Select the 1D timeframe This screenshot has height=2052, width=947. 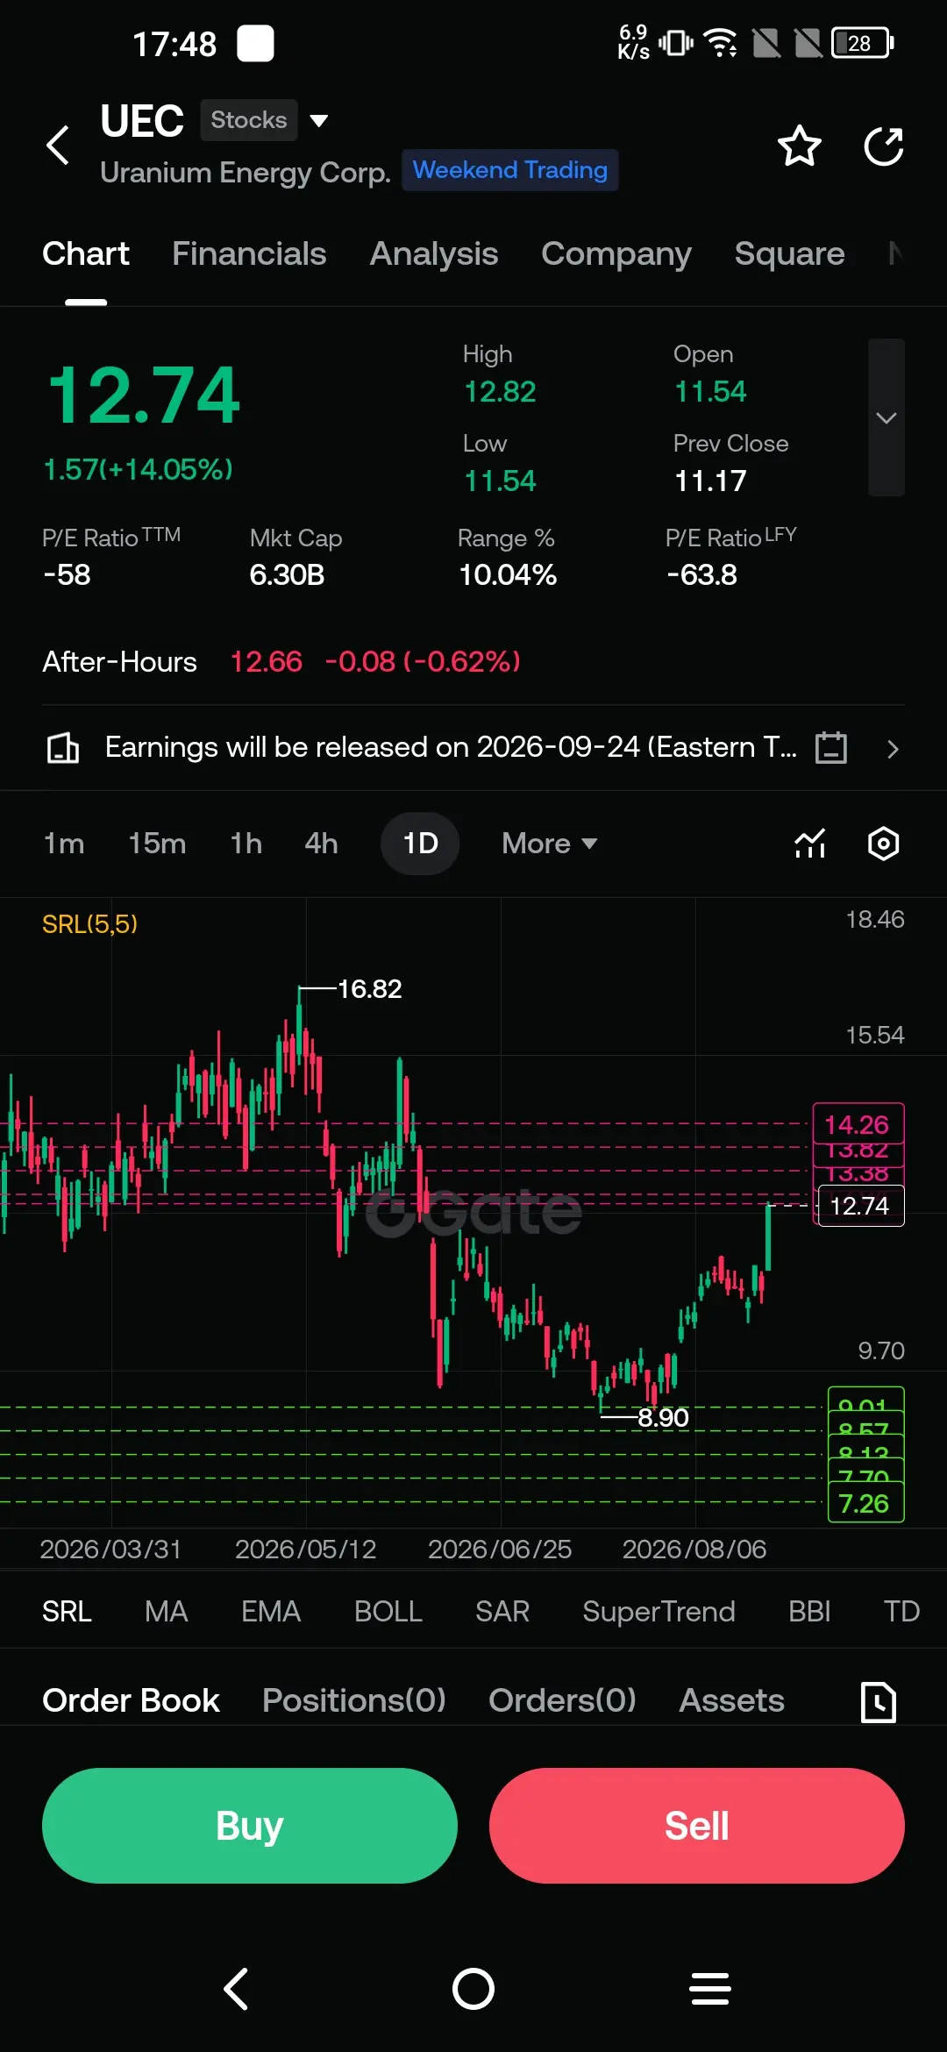[x=420, y=844]
